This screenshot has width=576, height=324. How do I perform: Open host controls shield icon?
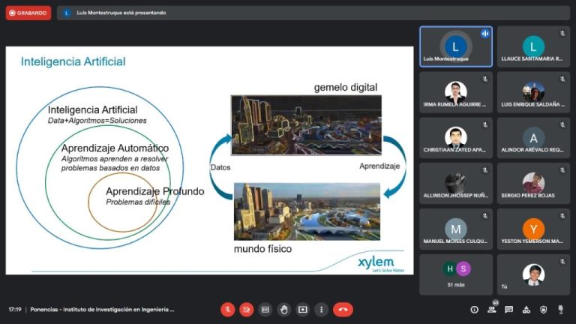pos(543,309)
